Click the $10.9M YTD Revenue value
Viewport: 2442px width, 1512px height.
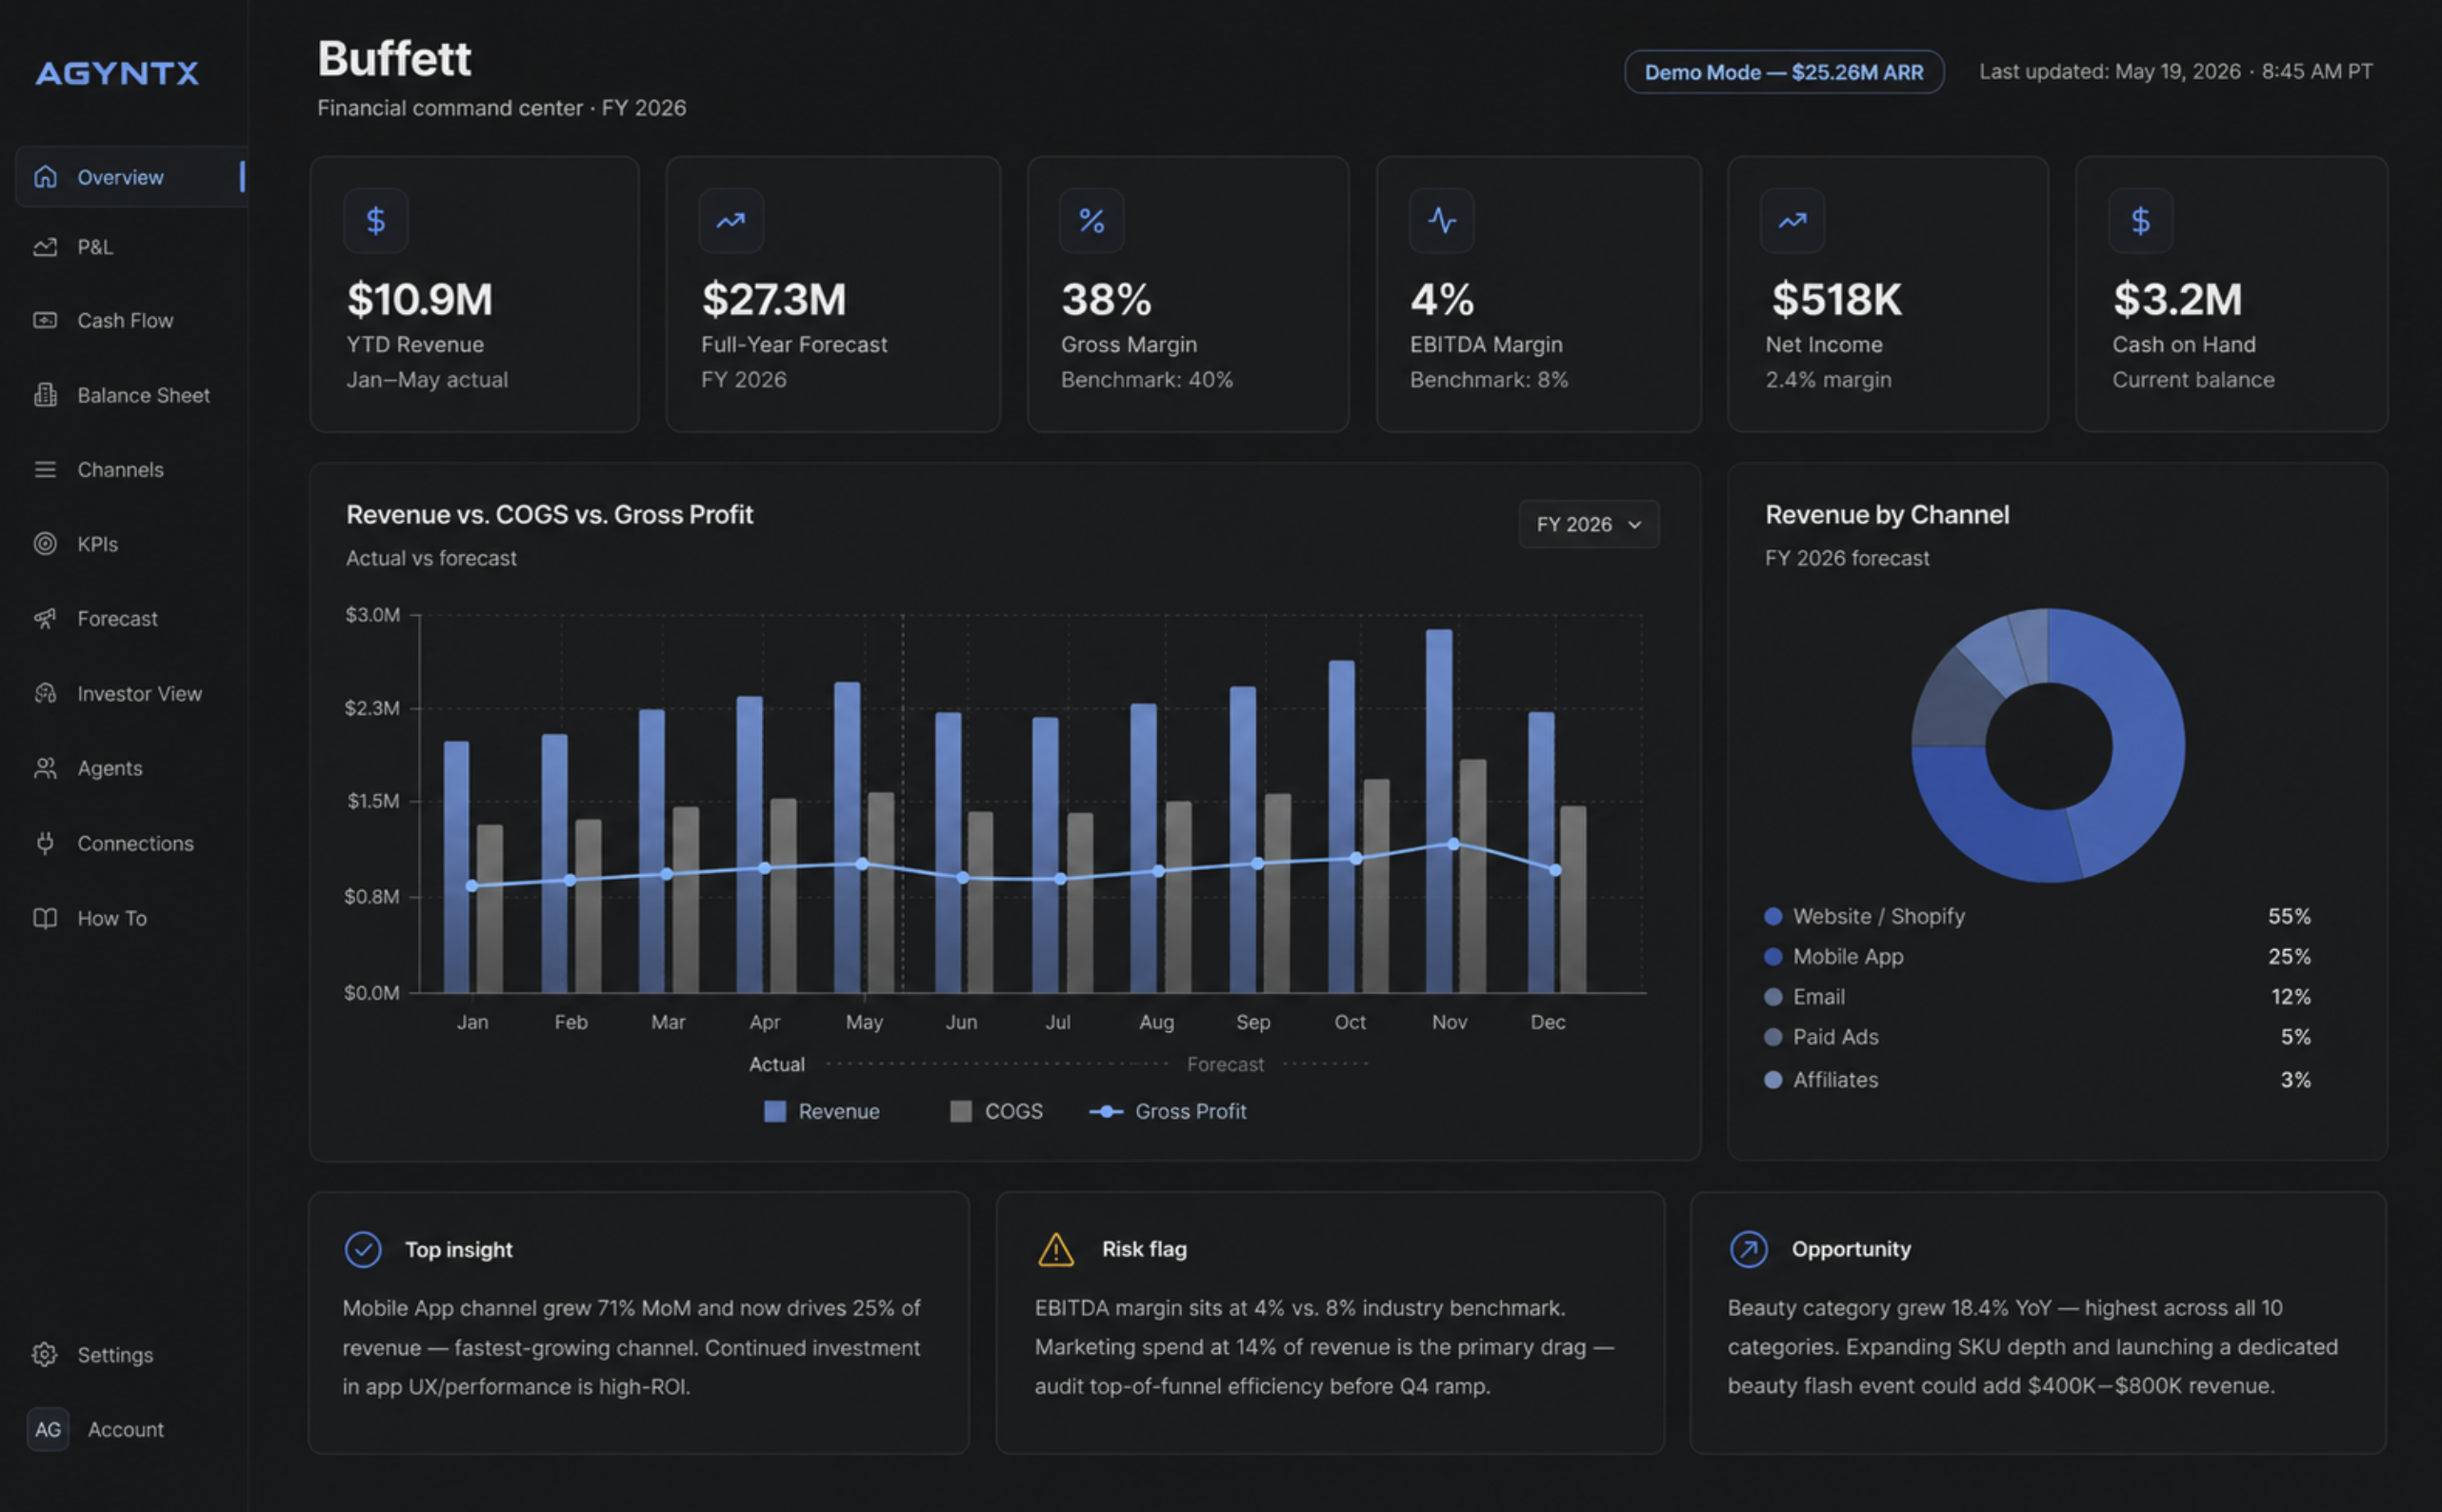click(420, 299)
